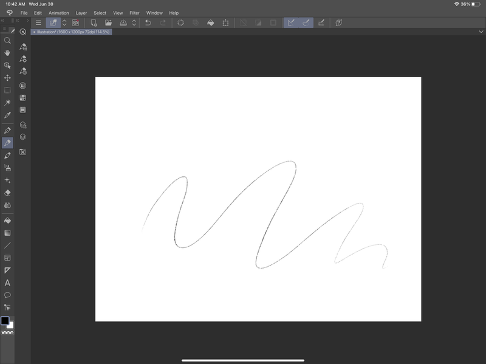Select the Gradient tool
Screen dimensions: 486x364
point(8,232)
